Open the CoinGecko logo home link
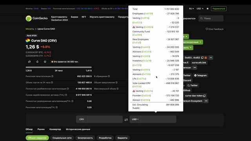This screenshot has width=251, height=141. click(x=36, y=18)
